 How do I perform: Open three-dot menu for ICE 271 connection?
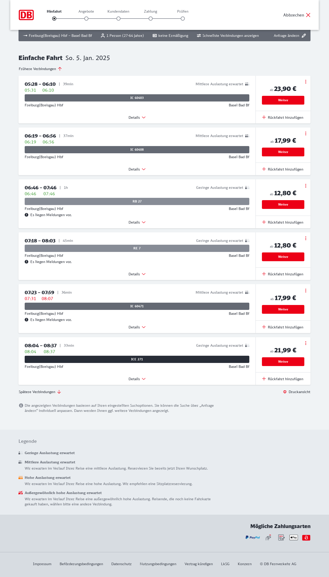coord(306,343)
